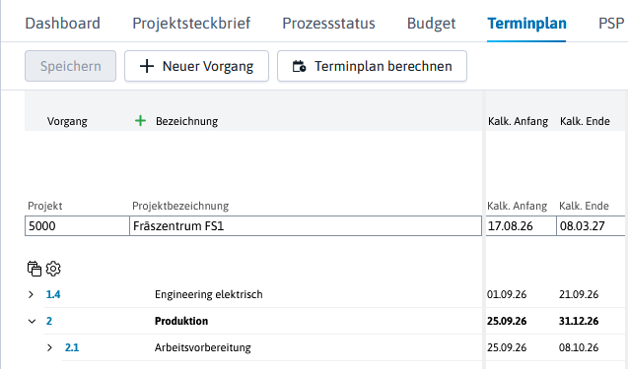Open task link 1.4

click(x=53, y=294)
